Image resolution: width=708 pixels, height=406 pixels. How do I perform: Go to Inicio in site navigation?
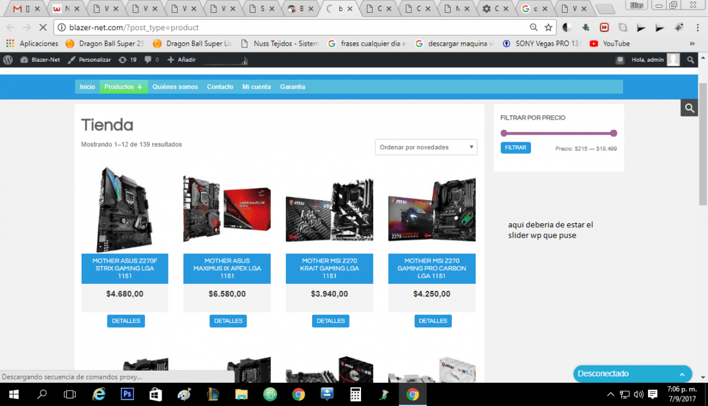(87, 87)
